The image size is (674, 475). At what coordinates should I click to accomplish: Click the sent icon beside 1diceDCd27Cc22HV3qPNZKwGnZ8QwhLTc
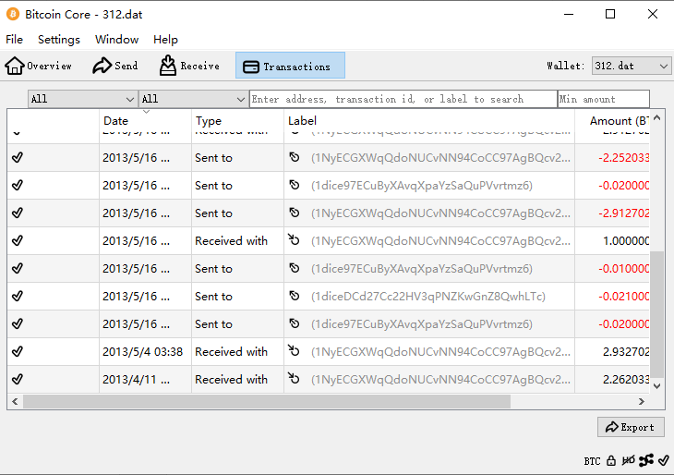point(295,297)
